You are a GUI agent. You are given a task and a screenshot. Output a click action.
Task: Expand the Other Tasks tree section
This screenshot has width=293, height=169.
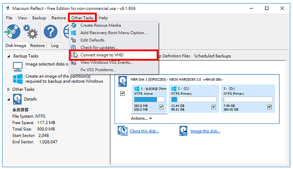(9, 89)
